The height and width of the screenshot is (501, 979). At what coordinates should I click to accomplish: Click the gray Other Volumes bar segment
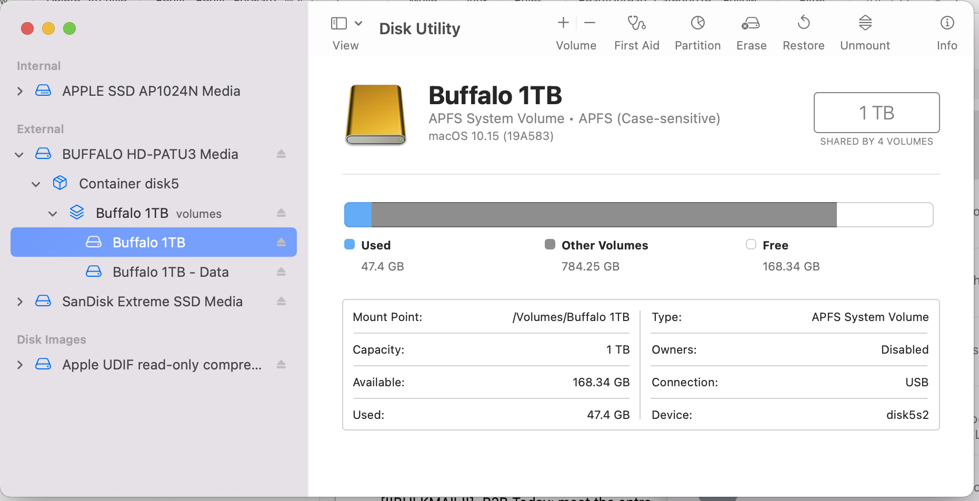point(604,215)
